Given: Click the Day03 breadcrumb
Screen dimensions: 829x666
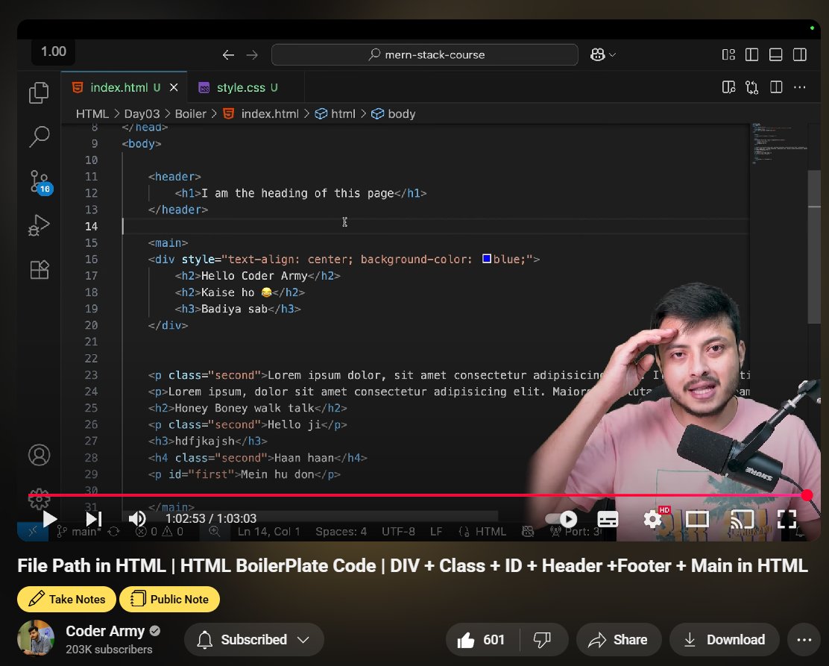Looking at the screenshot, I should (x=142, y=114).
